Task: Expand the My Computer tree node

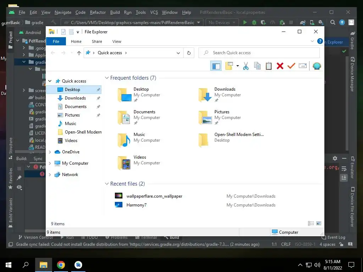Action: 50,163
